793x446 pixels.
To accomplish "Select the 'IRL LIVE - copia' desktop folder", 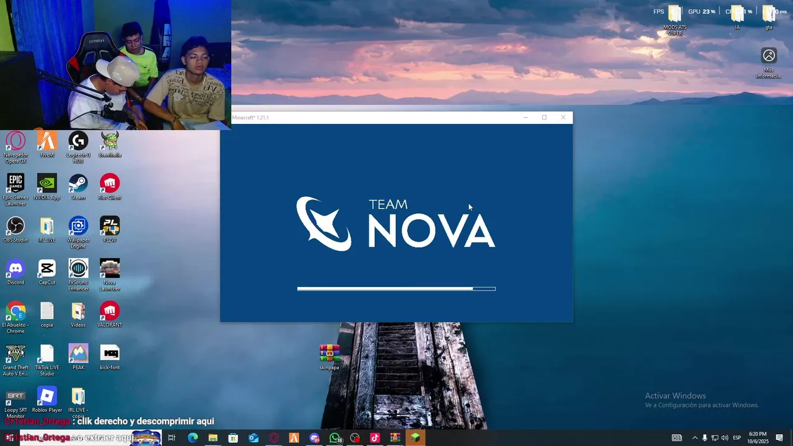I will tap(78, 403).
